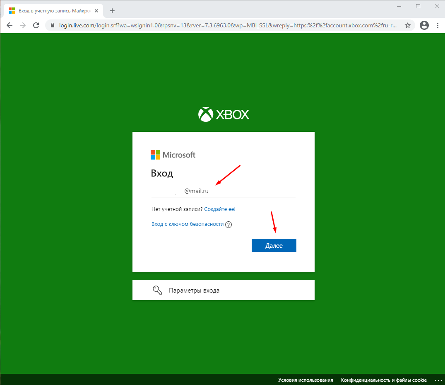445x385 pixels.
Task: Reload the page with refresh icon
Action: [36, 25]
